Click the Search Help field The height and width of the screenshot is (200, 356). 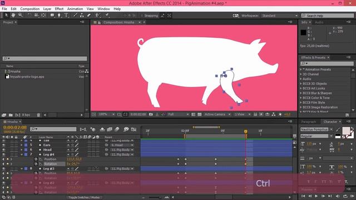(x=328, y=16)
